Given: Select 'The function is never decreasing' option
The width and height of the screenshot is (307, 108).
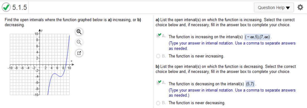Looking at the screenshot, I should point(159,103).
